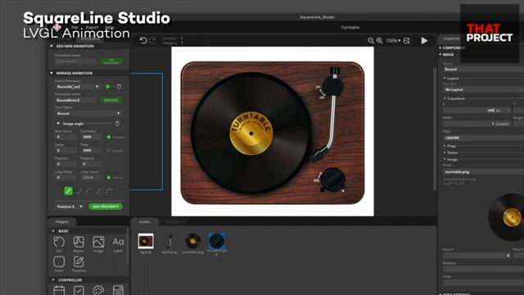Pick the Arc widget
Image resolution: width=524 pixels, height=295 pixels.
[x=59, y=244]
